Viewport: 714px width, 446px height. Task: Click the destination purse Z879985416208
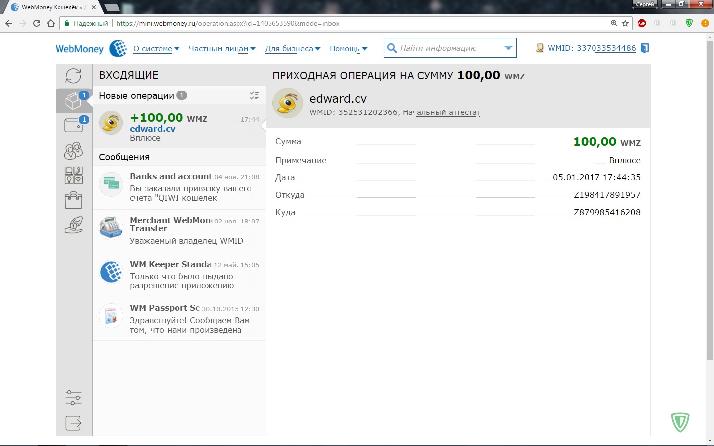coord(607,212)
